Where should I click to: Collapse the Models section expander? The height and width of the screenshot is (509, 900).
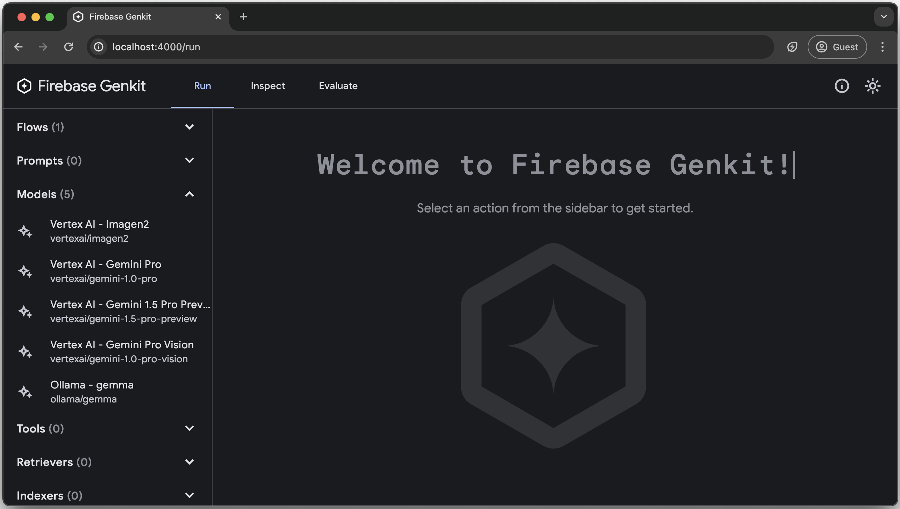(189, 194)
